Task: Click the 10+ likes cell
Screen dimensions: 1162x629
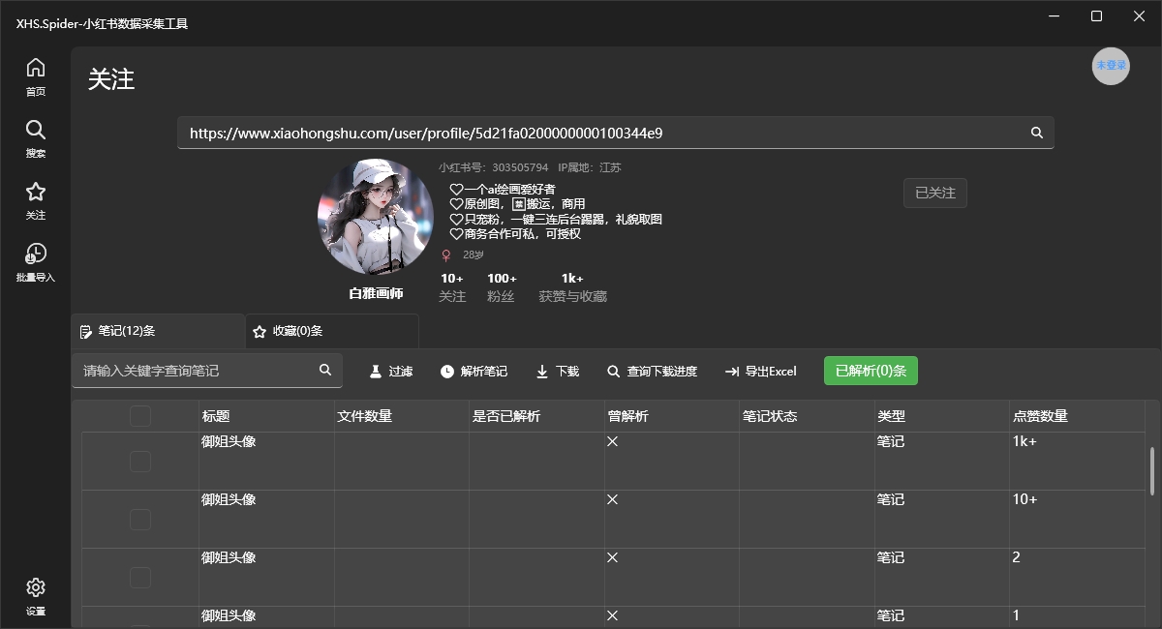Action: point(1077,519)
